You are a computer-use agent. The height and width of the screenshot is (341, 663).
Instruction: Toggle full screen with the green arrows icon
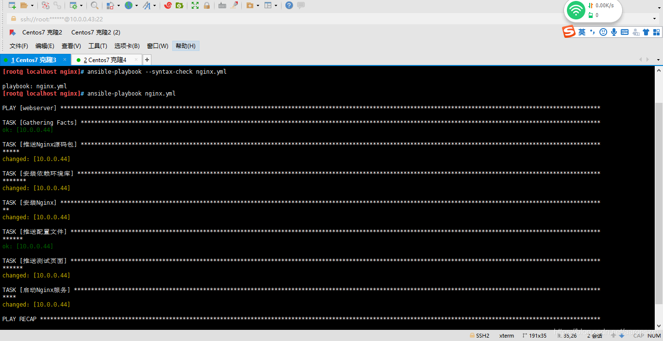195,5
